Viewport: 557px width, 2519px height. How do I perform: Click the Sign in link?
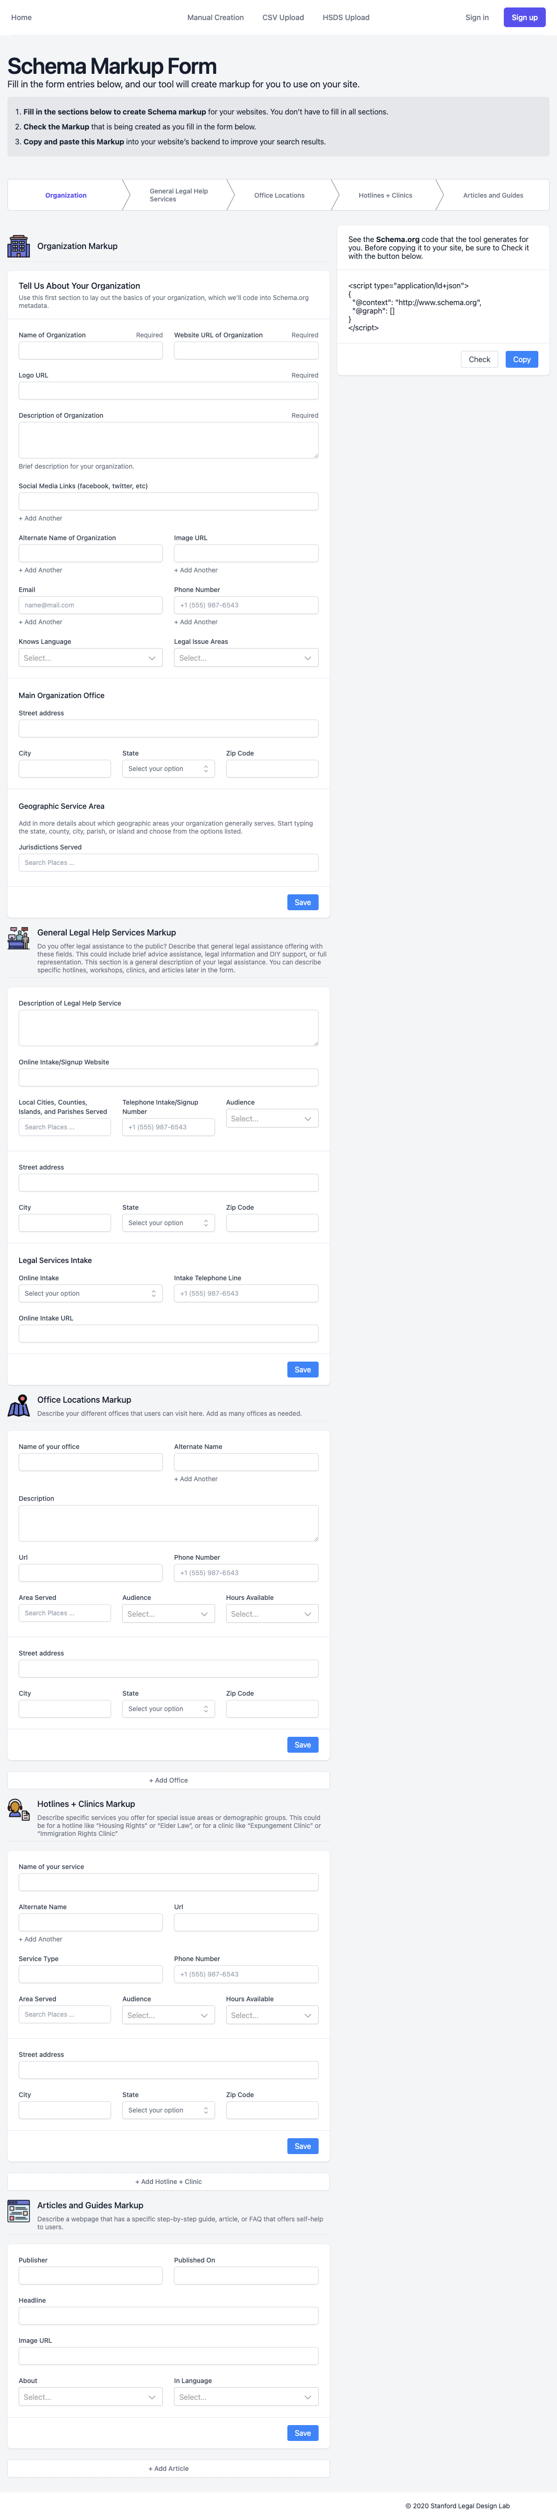click(477, 18)
